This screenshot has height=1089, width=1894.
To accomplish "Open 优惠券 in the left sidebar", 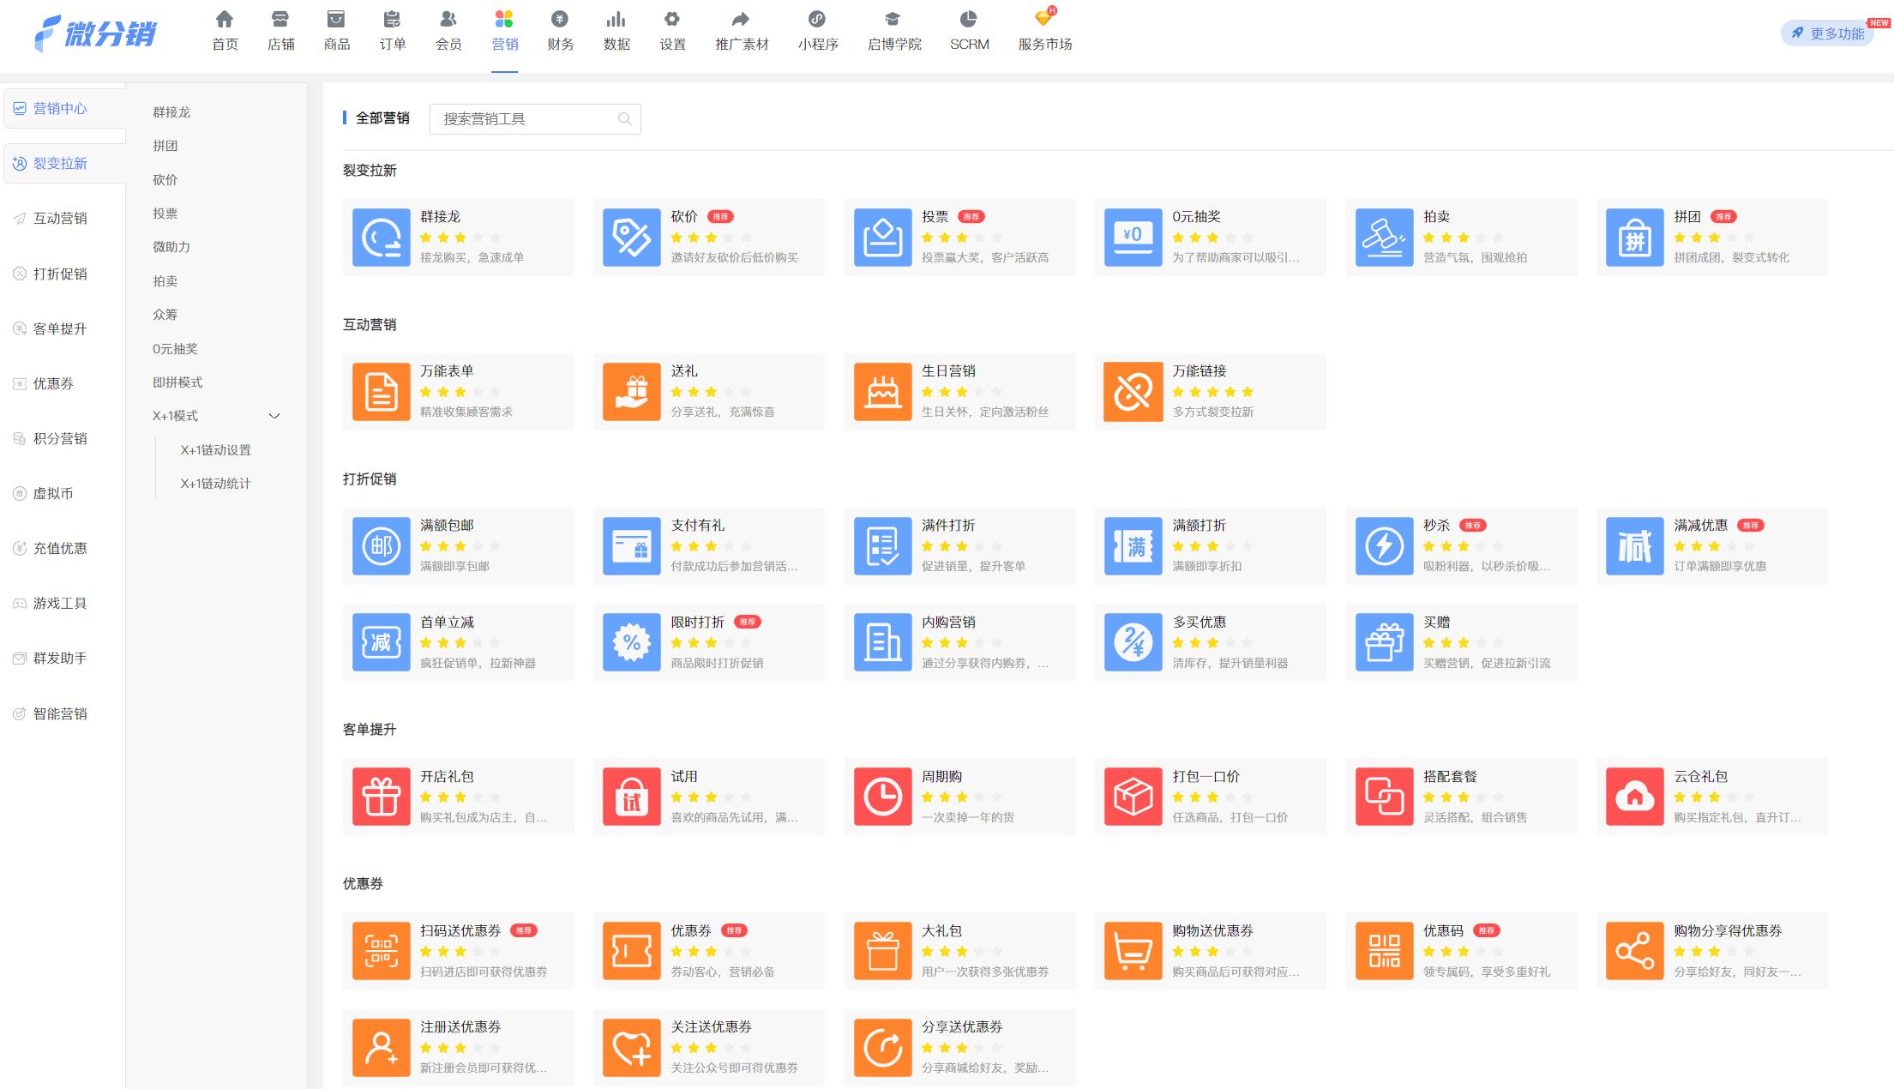I will tap(53, 383).
